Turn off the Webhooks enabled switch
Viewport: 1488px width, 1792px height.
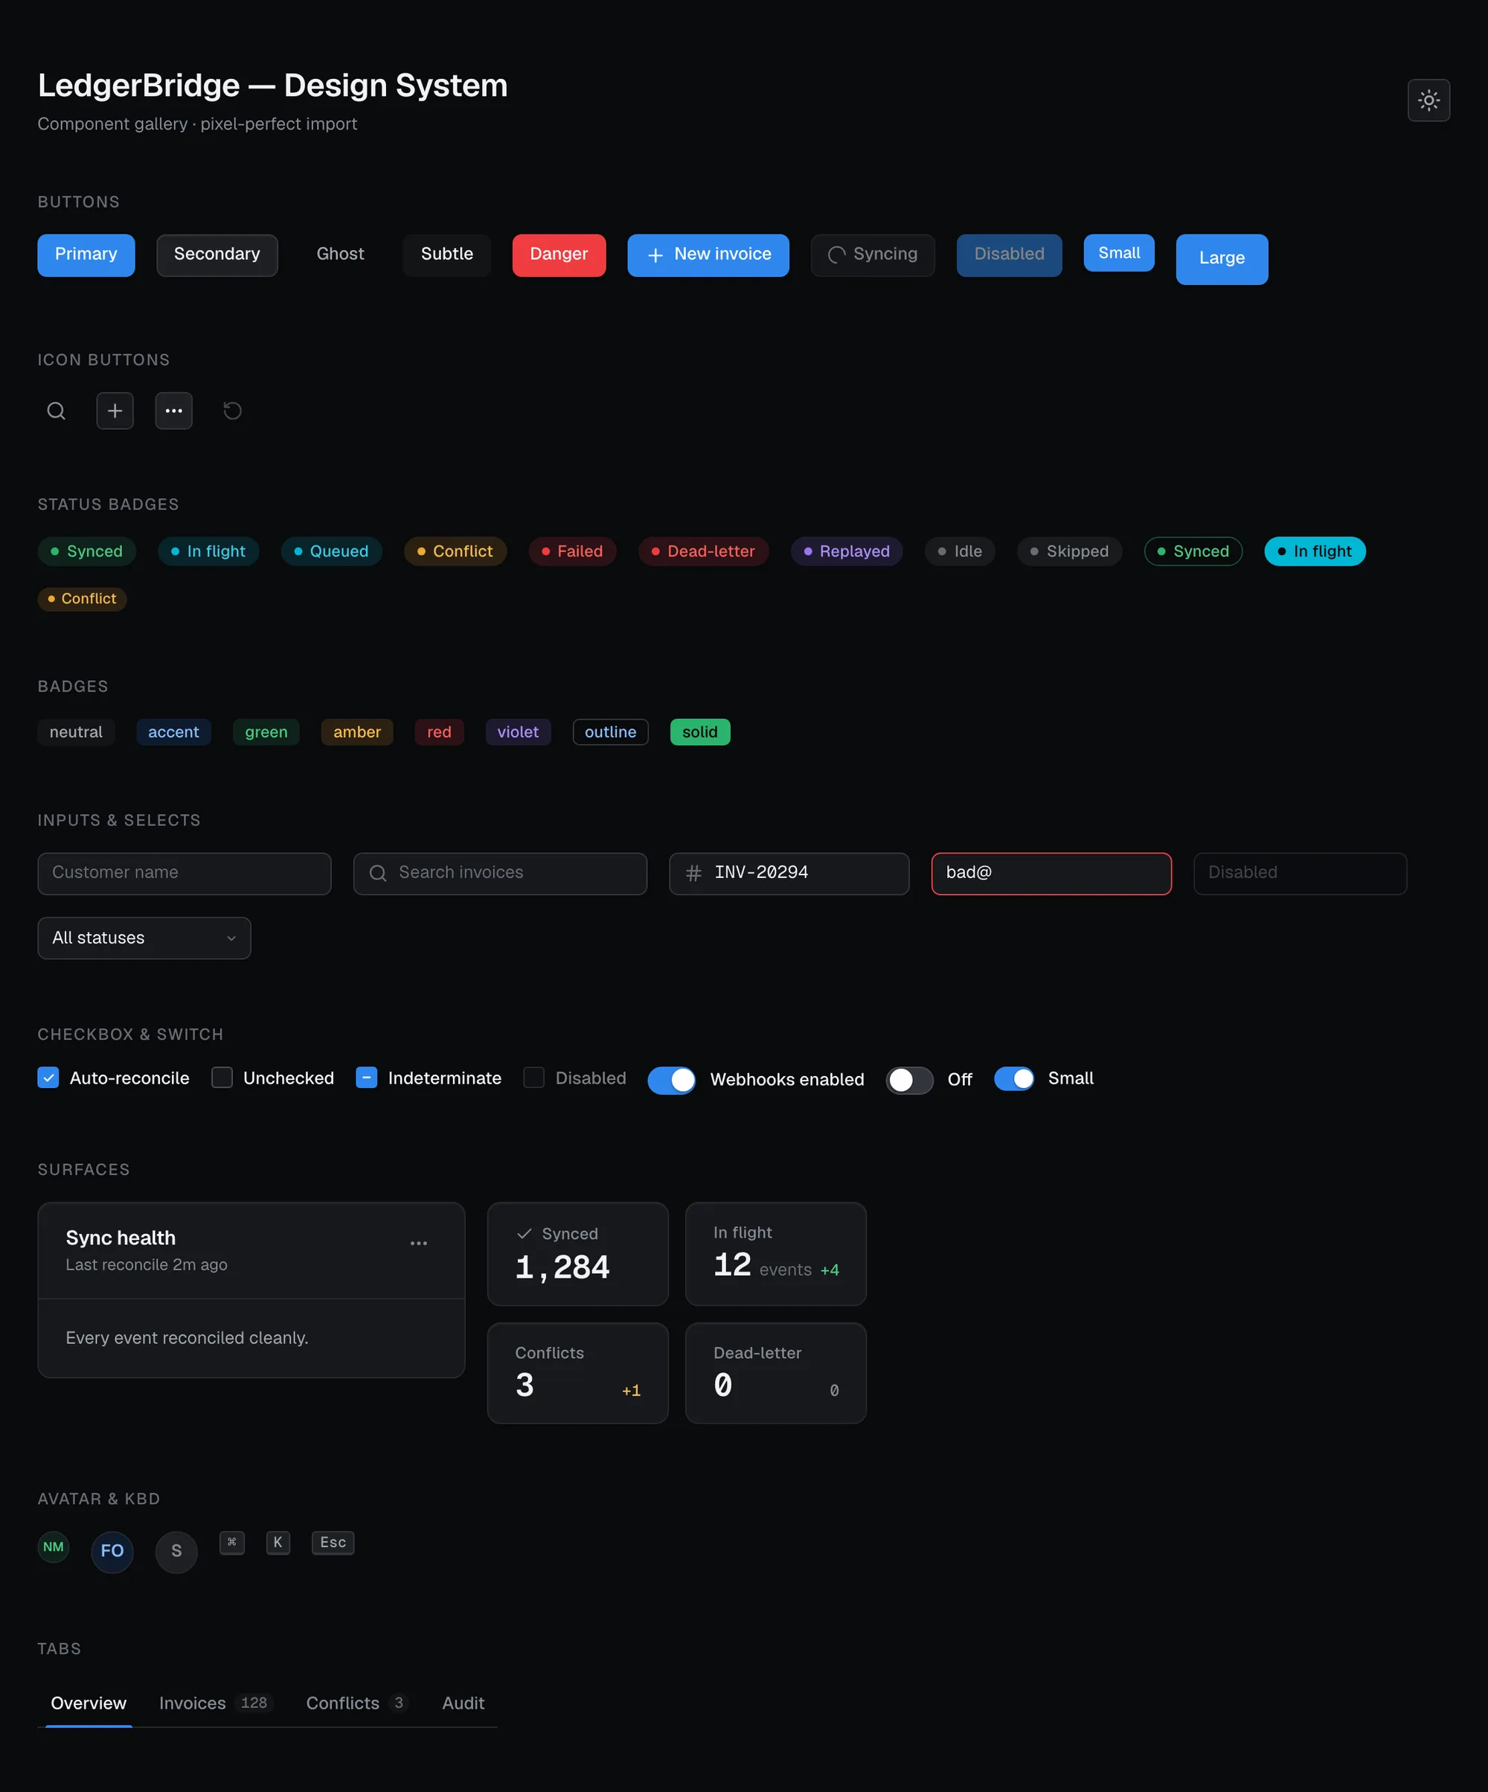pyautogui.click(x=672, y=1081)
